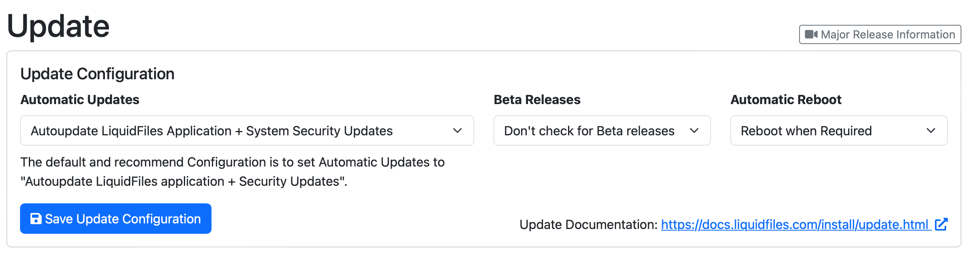
Task: Click the chevron on the Automatic Updates dropdown
Action: tap(458, 131)
